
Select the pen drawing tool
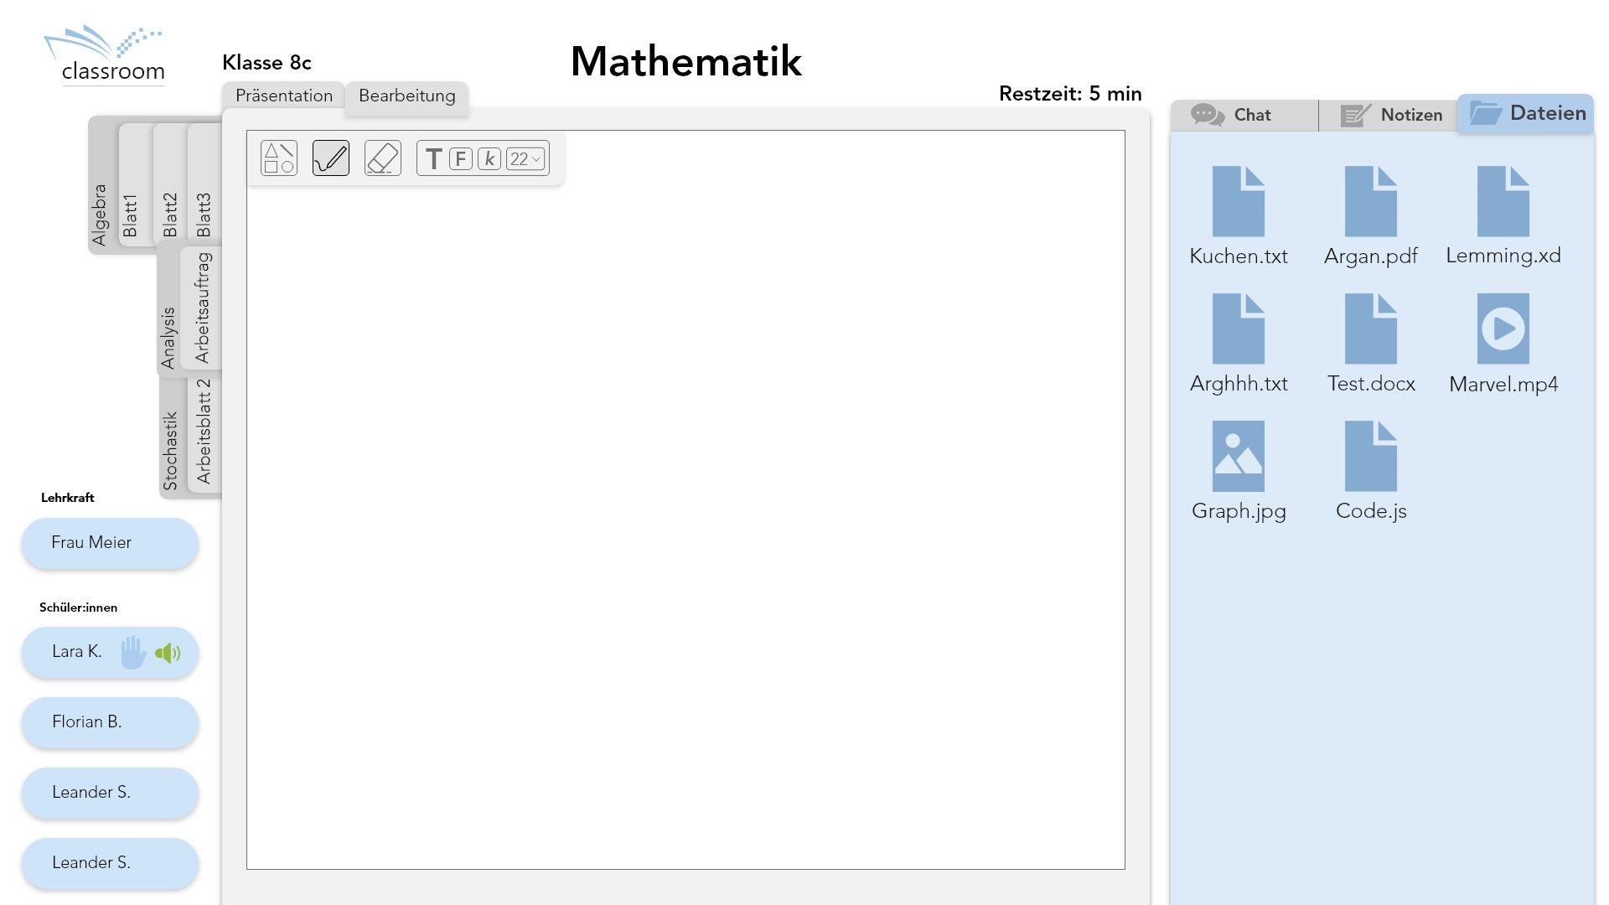point(331,158)
